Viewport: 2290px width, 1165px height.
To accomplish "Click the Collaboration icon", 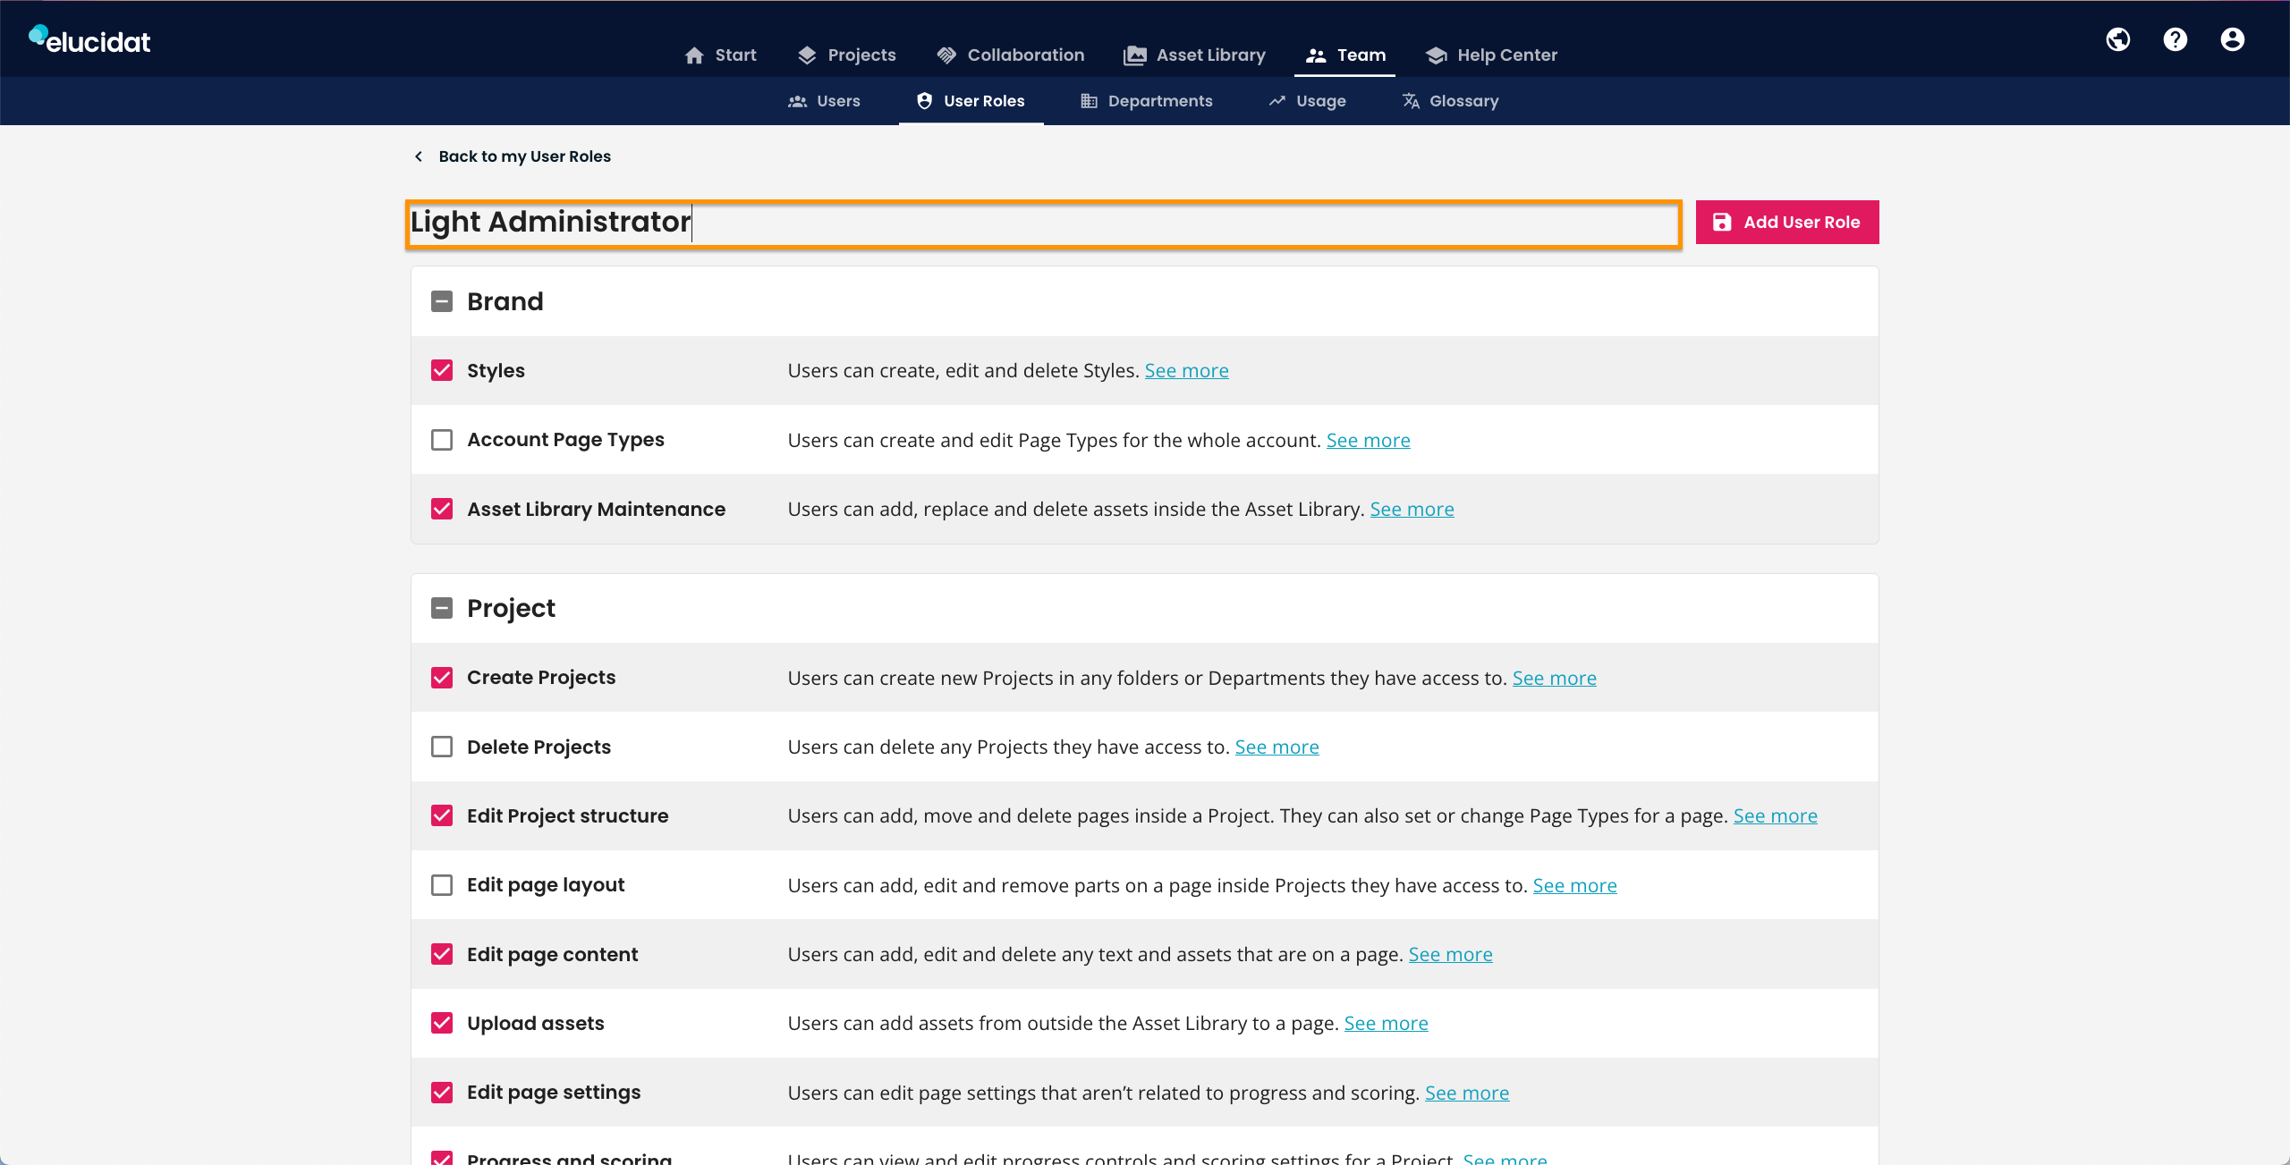I will [x=946, y=55].
